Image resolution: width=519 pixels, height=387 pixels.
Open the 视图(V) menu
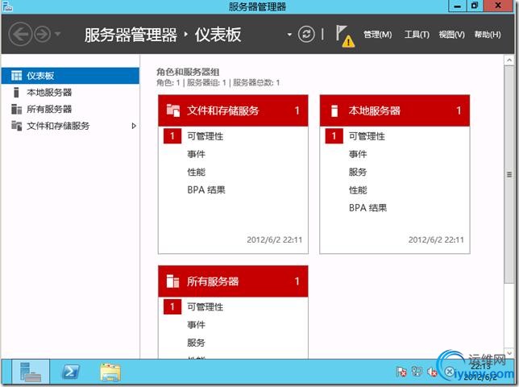click(x=451, y=35)
